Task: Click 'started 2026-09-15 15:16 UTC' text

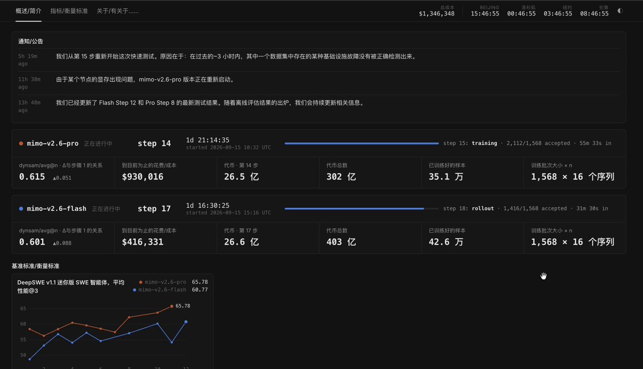Action: point(228,213)
